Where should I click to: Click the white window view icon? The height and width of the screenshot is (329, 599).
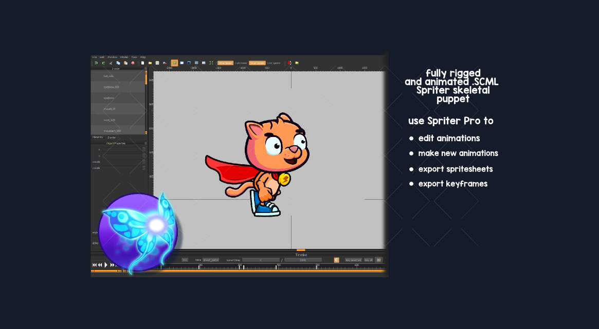(182, 63)
